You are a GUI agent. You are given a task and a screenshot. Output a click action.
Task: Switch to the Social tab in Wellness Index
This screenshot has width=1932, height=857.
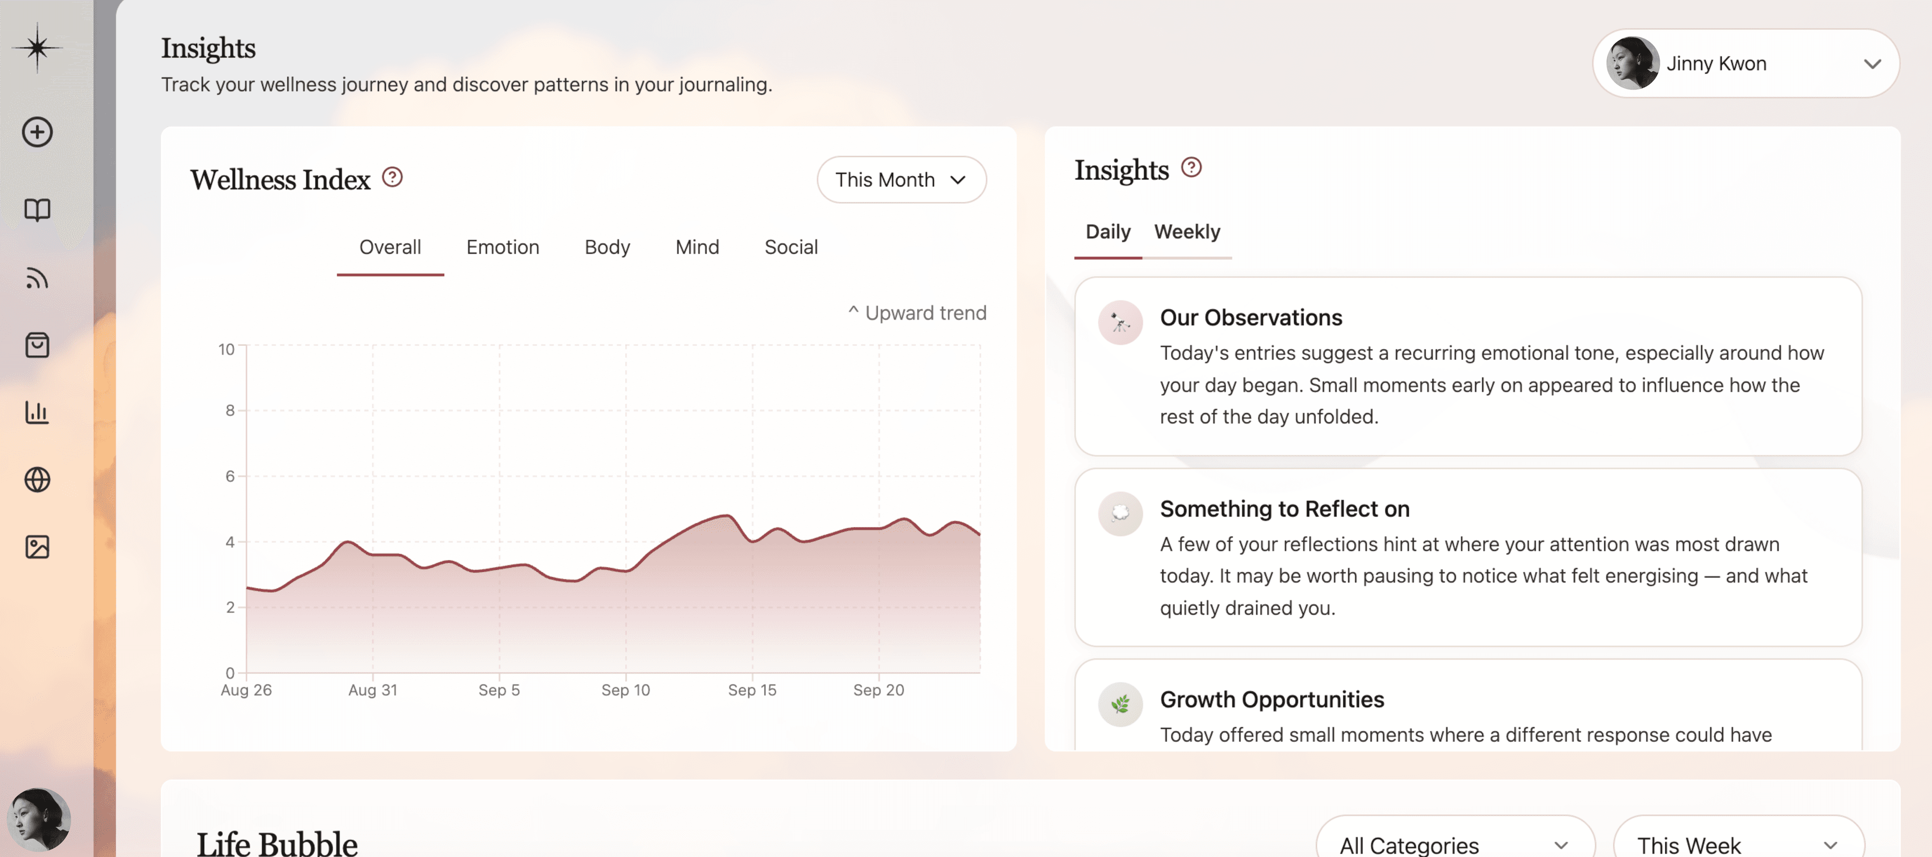[791, 247]
